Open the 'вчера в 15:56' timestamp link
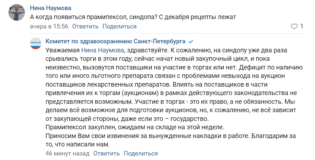This screenshot has width=315, height=160. pos(49,27)
